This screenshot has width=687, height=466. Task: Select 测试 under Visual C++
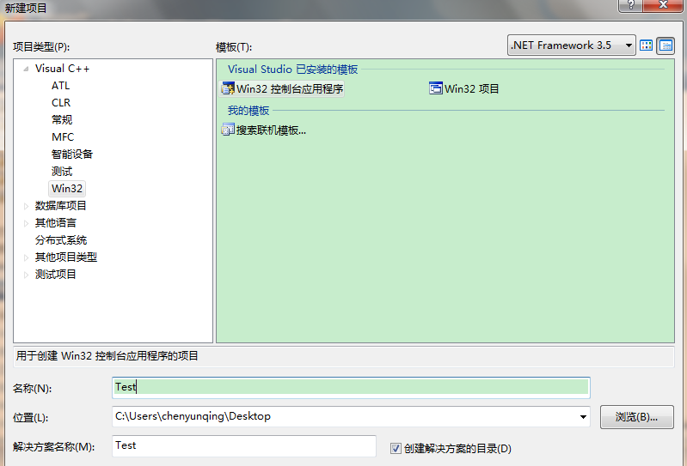click(62, 172)
